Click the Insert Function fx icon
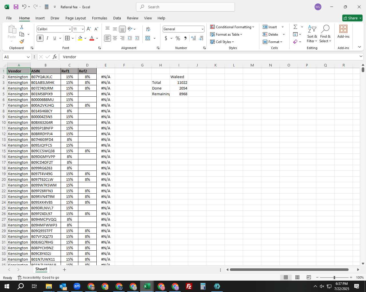The height and width of the screenshot is (292, 366). point(55,57)
